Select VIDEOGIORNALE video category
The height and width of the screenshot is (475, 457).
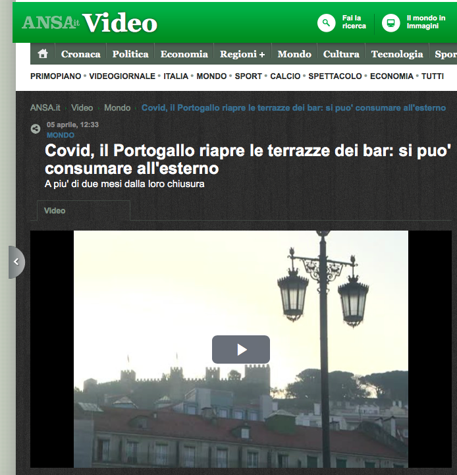122,76
